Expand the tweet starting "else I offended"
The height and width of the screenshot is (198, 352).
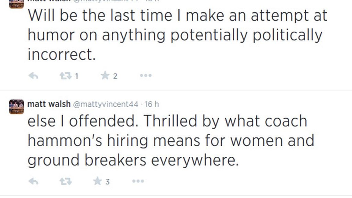pyautogui.click(x=171, y=141)
